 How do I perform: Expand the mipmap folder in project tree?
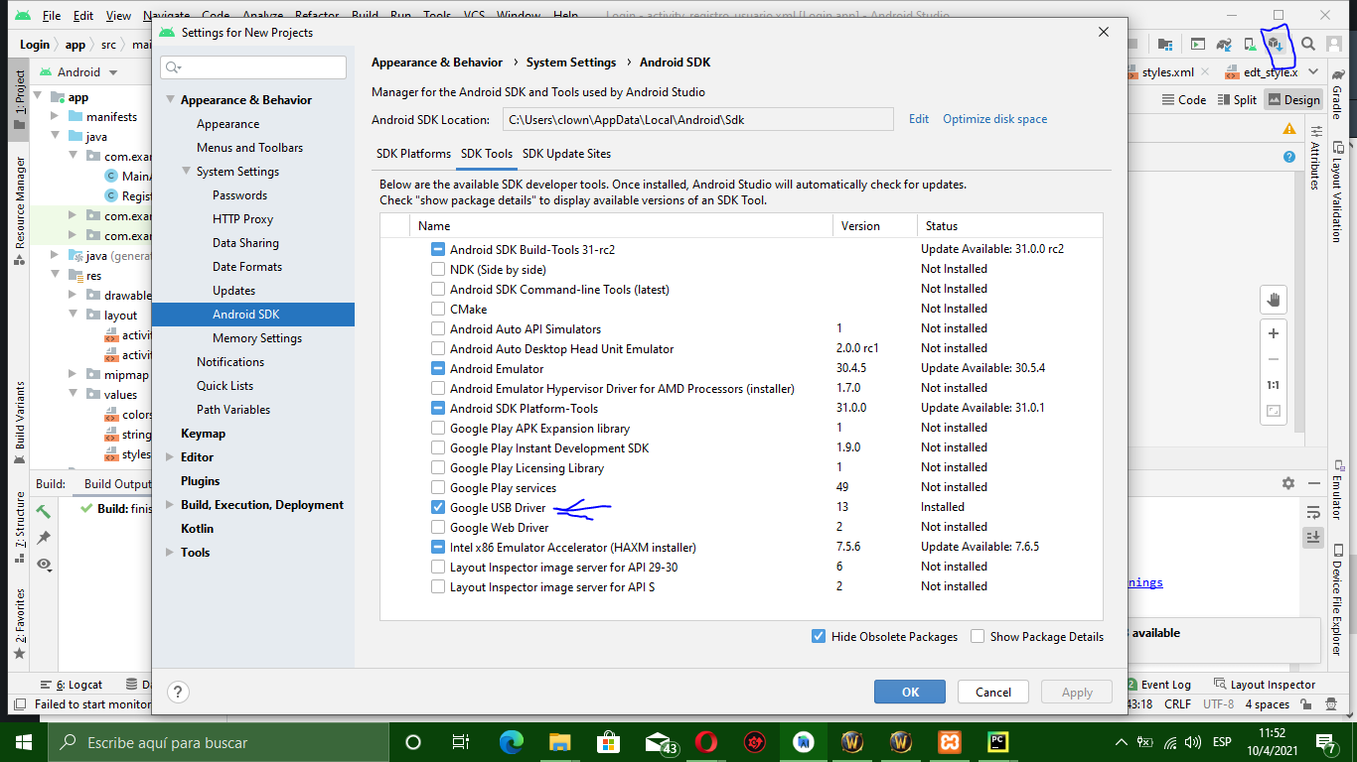73,375
